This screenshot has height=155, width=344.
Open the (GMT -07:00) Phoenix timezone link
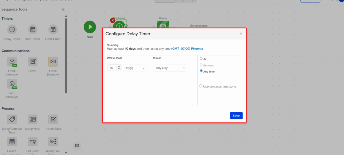pyautogui.click(x=187, y=49)
